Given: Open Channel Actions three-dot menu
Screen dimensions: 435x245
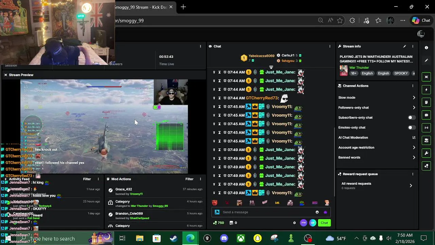Looking at the screenshot, I should (413, 86).
